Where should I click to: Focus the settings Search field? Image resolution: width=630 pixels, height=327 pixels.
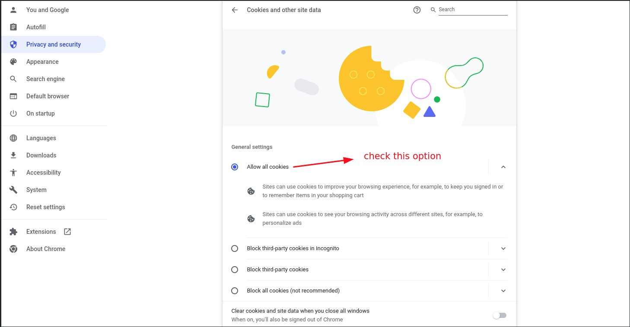tap(473, 9)
